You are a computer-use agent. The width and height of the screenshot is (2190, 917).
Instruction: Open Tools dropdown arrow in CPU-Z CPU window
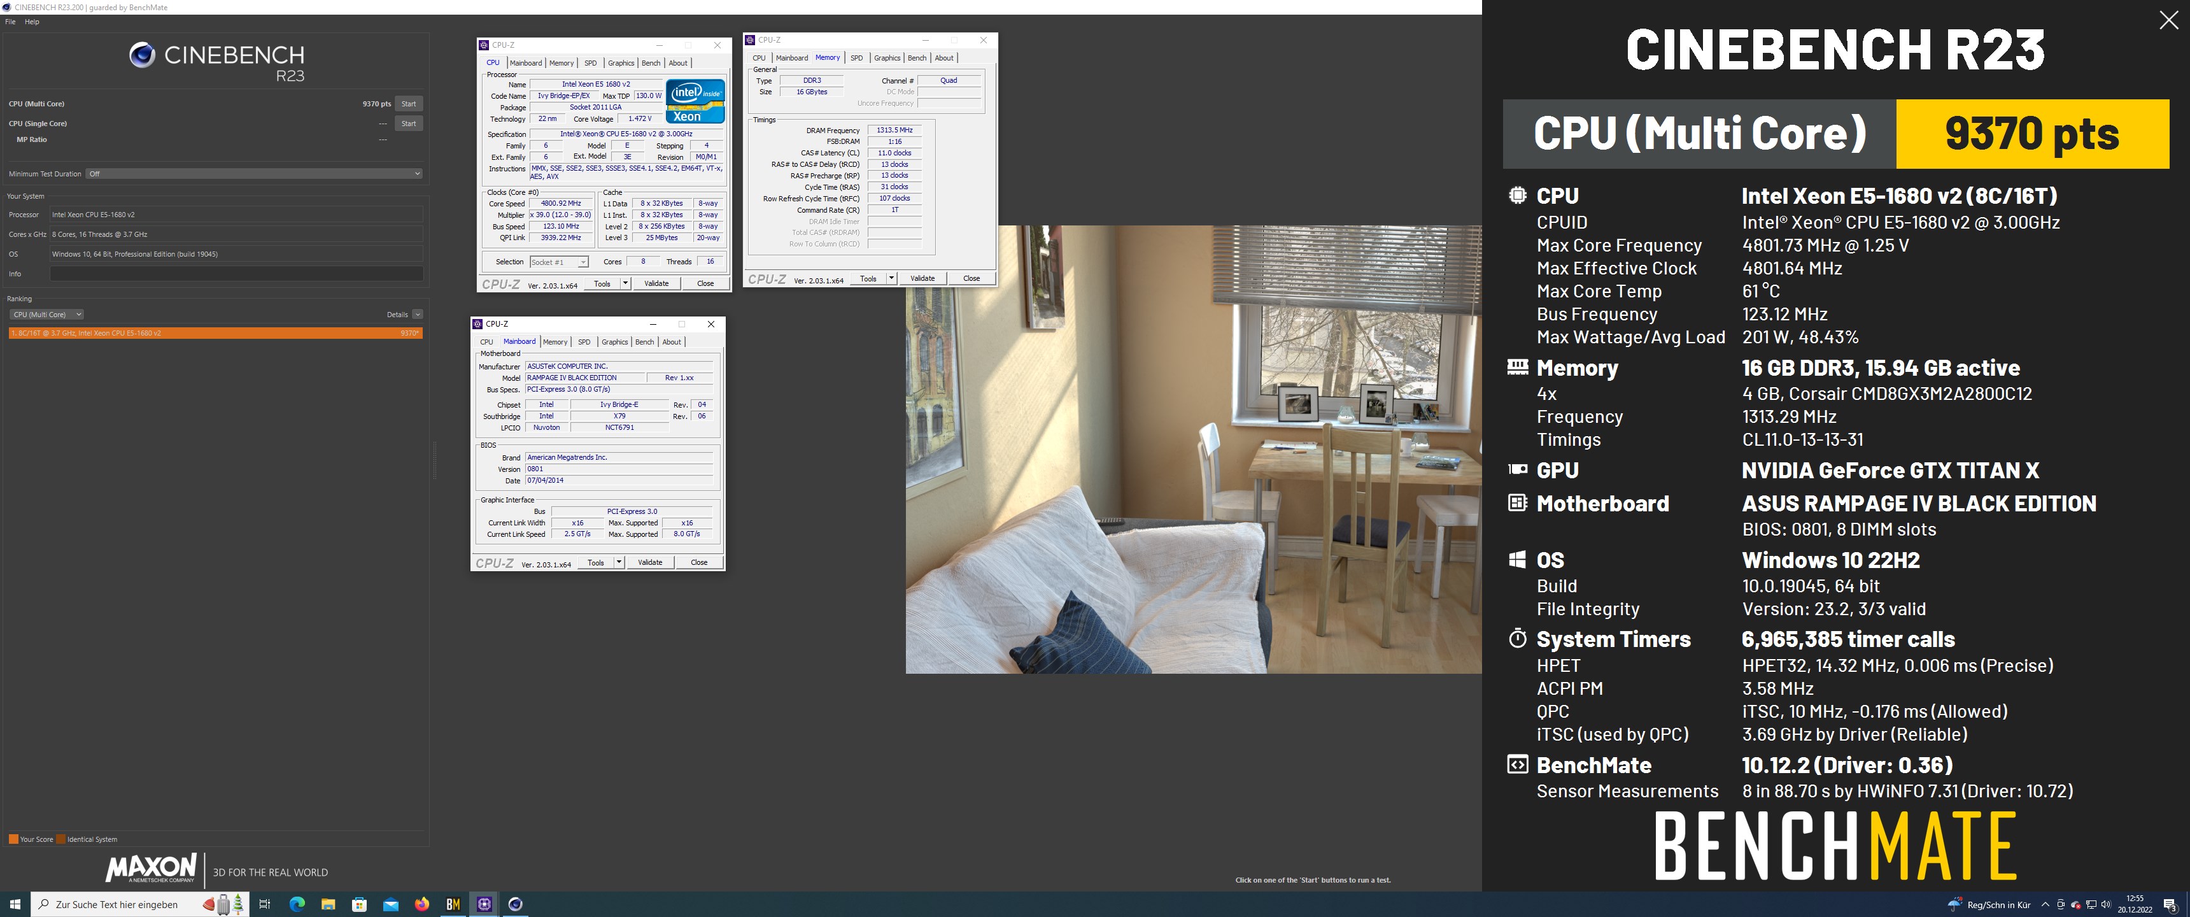[x=626, y=283]
